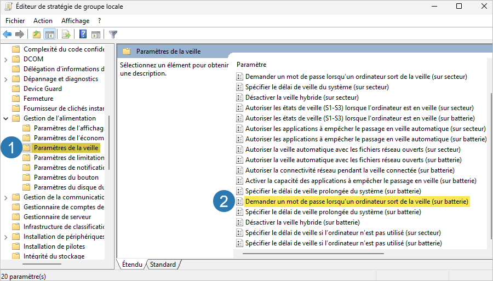Click the Forward arrow toolbar icon

tap(20, 35)
